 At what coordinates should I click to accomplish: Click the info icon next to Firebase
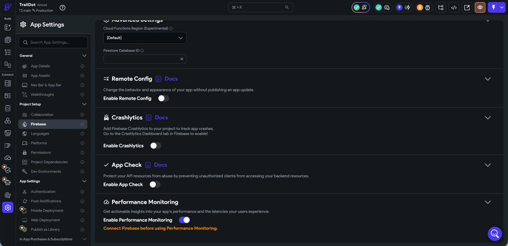82,124
